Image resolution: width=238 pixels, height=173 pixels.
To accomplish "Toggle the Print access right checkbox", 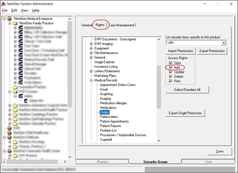I will [x=171, y=81].
